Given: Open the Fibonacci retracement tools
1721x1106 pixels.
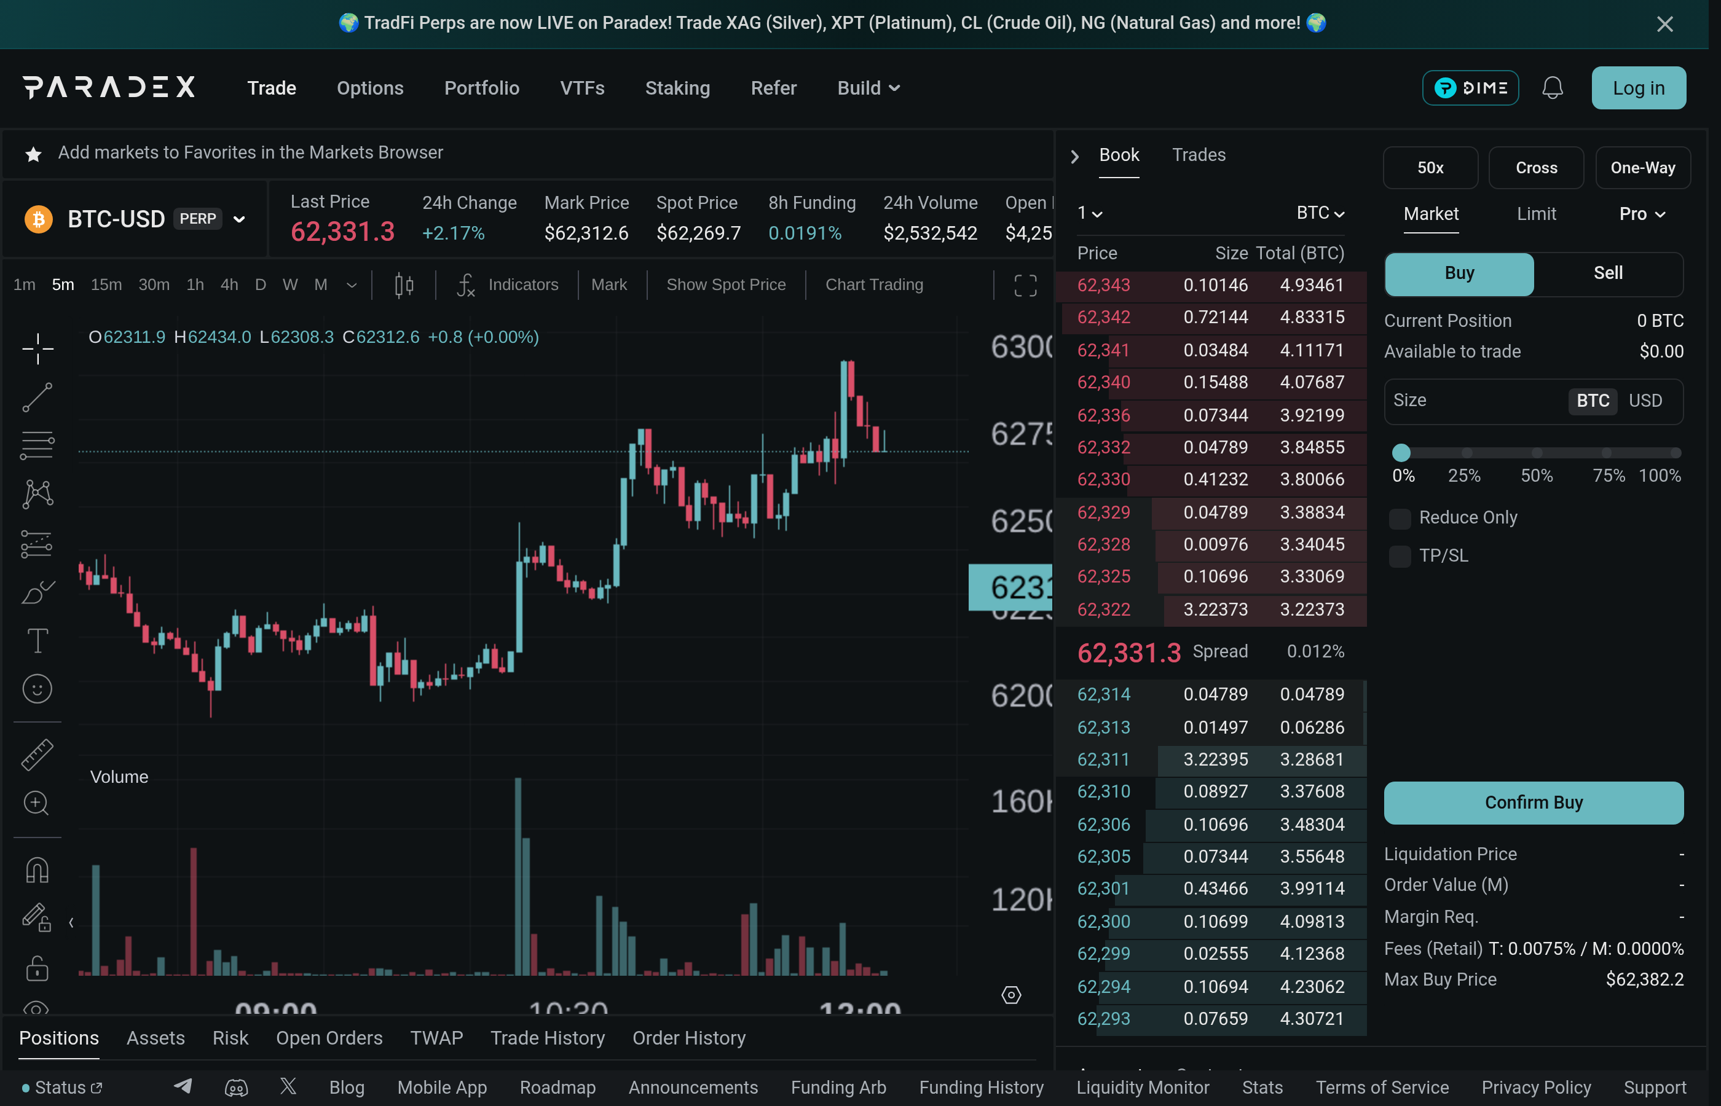Looking at the screenshot, I should 37,445.
